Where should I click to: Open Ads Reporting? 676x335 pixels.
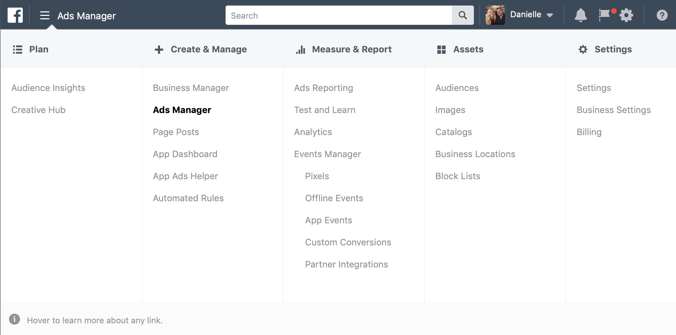pyautogui.click(x=324, y=88)
